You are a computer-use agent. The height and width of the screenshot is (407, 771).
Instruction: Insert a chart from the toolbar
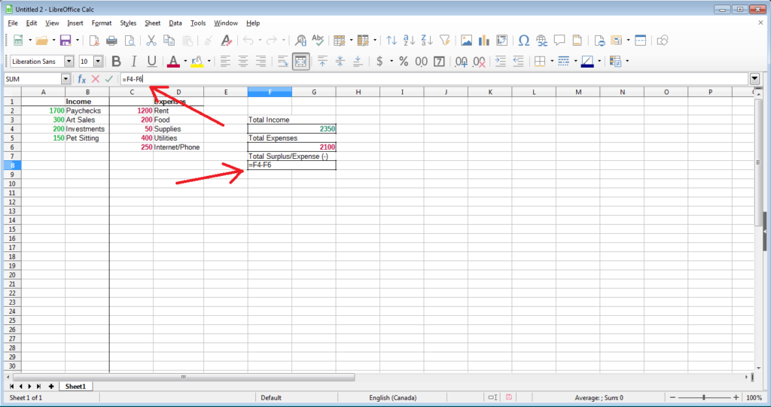tap(483, 41)
